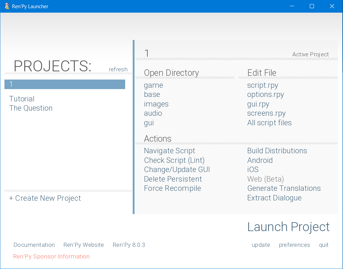Create a new project
This screenshot has width=343, height=269.
[x=45, y=198]
